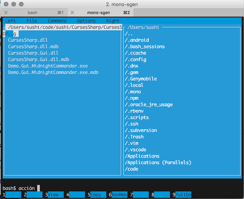Screen dimensions: 244x199
Task: Select the /.android directory
Action: [137, 40]
